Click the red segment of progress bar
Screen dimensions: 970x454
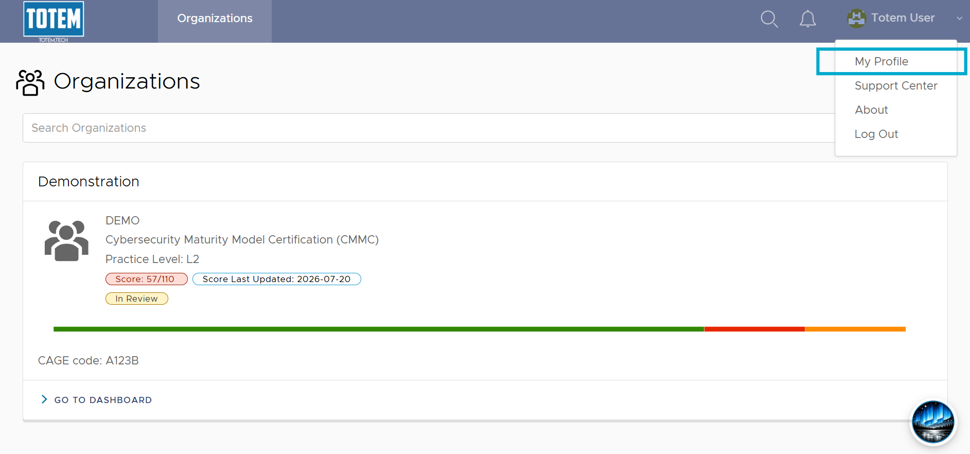tap(754, 329)
